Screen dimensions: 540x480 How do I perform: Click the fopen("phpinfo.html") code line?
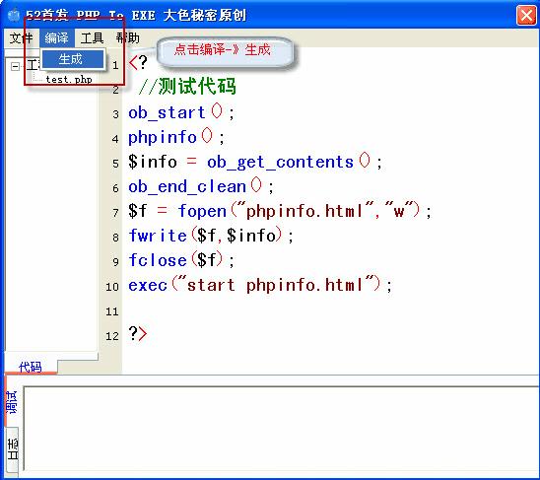tap(279, 211)
